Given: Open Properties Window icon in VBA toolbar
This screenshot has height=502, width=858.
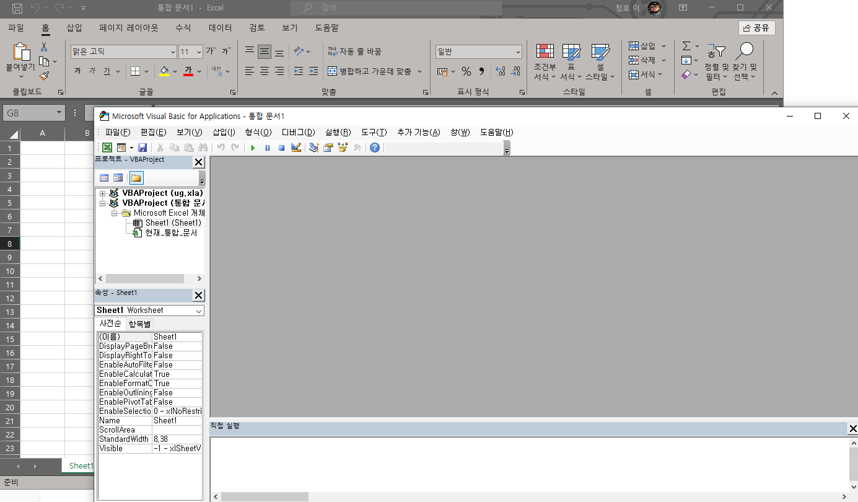Looking at the screenshot, I should coord(328,148).
